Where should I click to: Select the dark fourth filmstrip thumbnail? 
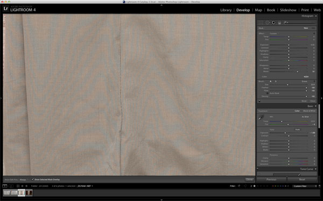tap(29, 193)
